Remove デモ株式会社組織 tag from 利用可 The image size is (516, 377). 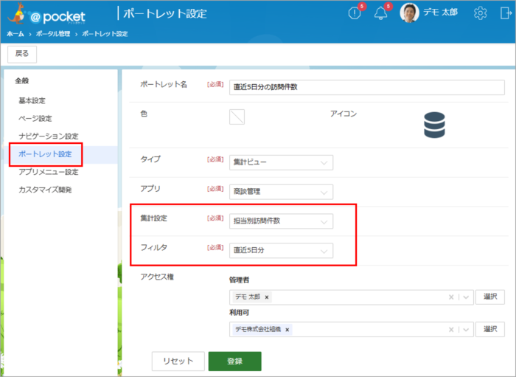(287, 329)
